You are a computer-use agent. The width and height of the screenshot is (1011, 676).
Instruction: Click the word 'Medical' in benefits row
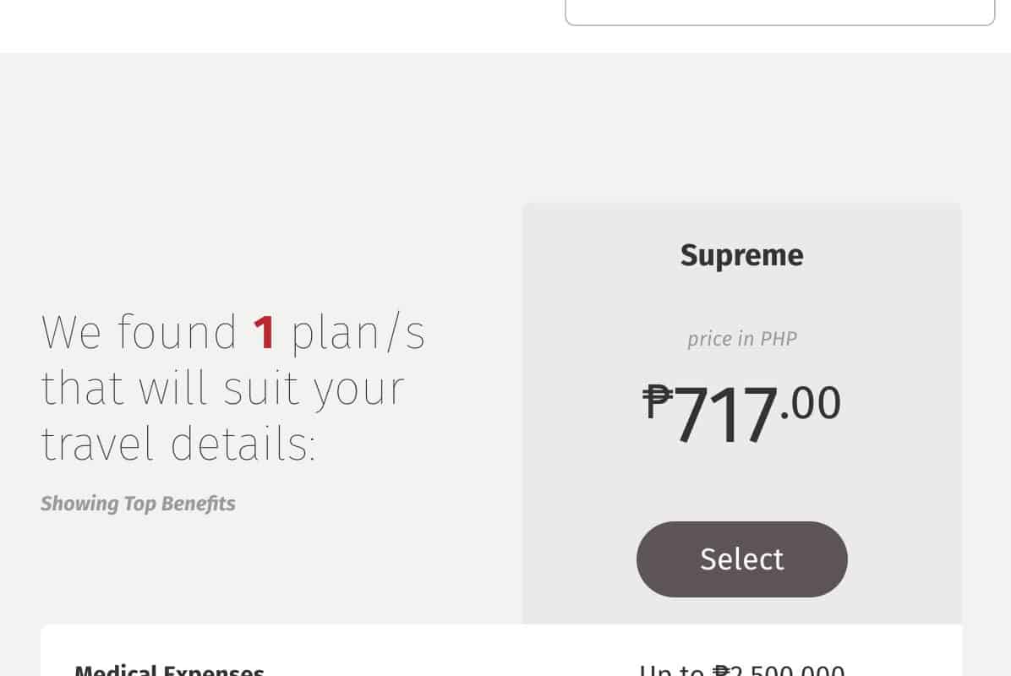[x=115, y=671]
